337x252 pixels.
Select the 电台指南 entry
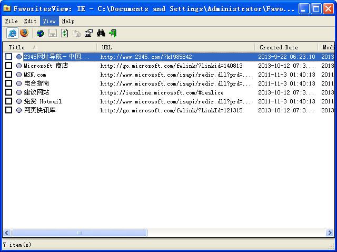coord(36,83)
